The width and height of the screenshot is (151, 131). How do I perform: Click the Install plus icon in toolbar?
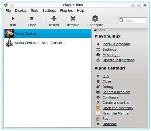pos(54,19)
